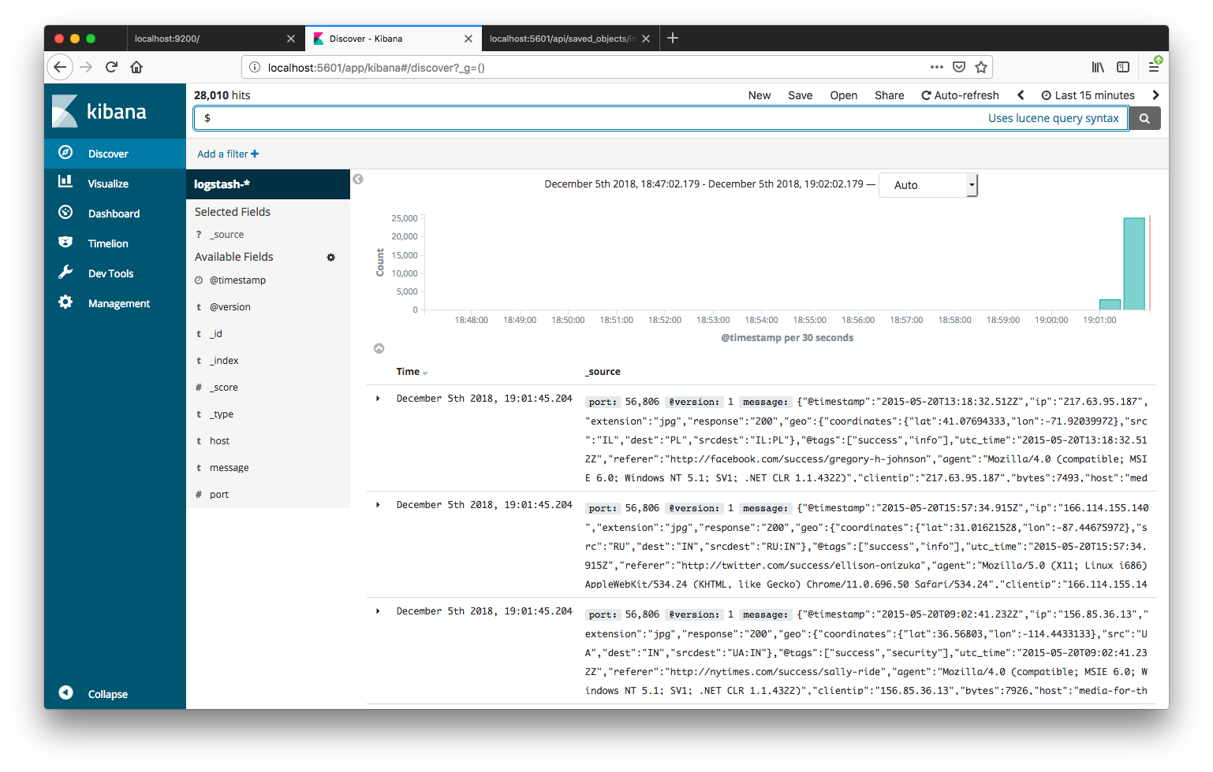
Task: Open Management gear in sidebar
Action: [x=65, y=302]
